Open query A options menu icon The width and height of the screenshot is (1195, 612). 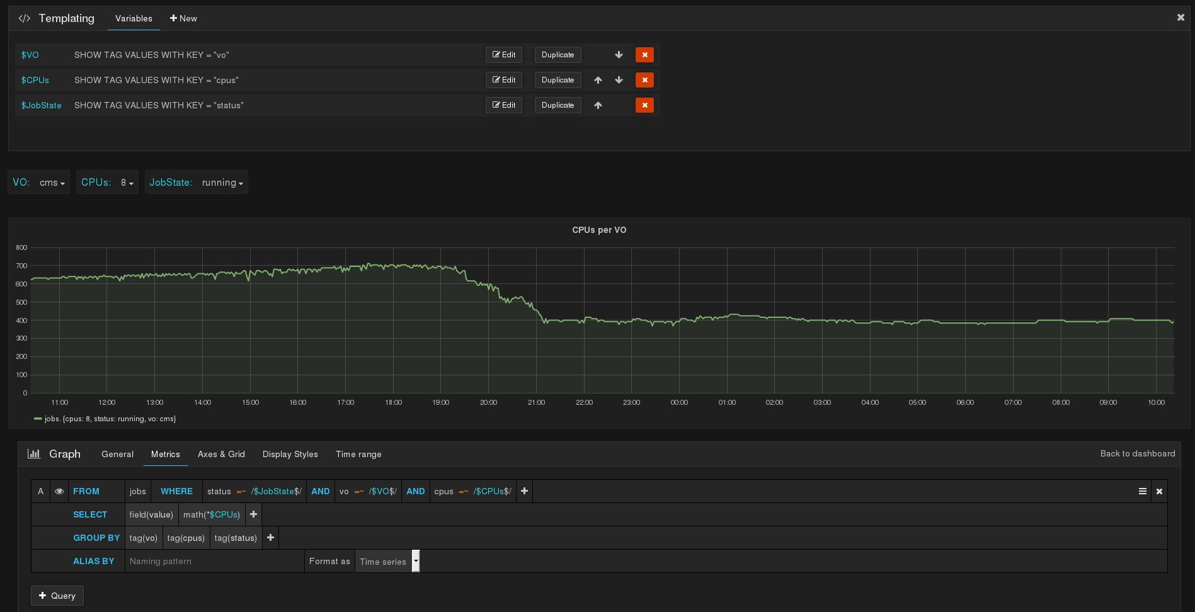1143,491
